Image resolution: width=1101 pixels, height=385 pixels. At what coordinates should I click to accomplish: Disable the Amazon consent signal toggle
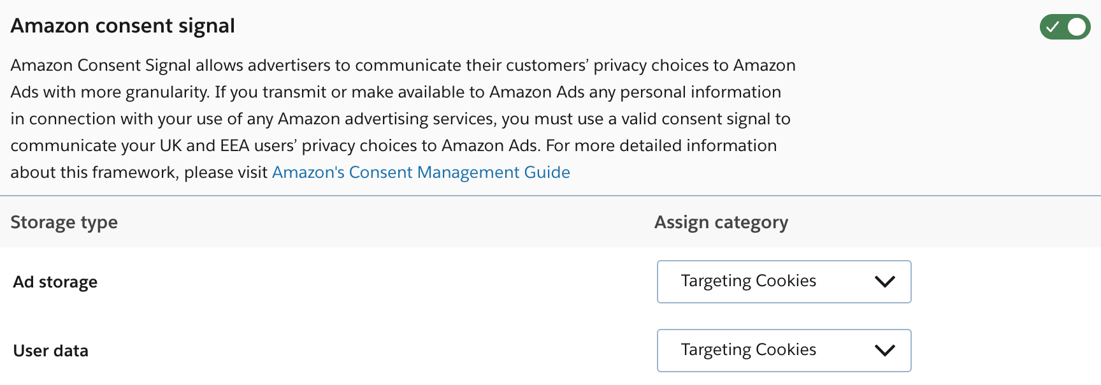click(x=1064, y=27)
